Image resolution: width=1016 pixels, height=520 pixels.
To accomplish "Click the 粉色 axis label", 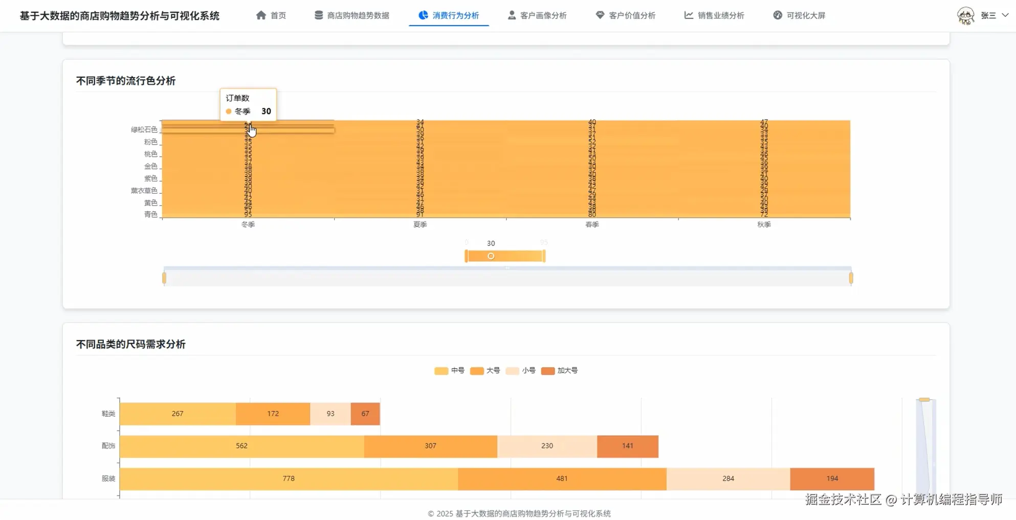I will pos(150,142).
